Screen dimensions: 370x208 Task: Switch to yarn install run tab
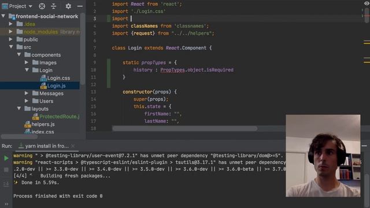tap(47, 146)
